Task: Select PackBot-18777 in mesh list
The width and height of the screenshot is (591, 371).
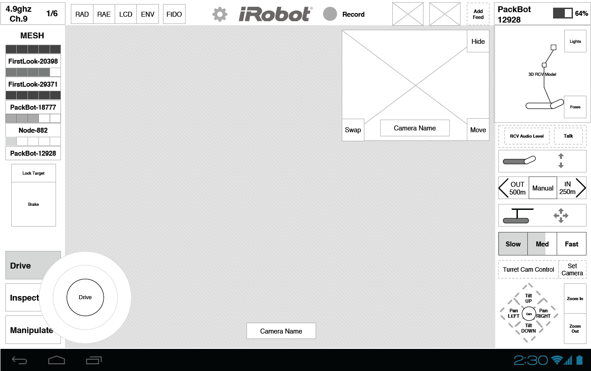Action: coord(33,107)
